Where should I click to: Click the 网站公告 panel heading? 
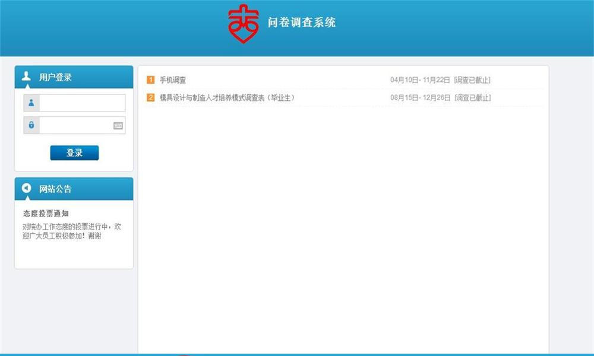[x=55, y=189]
